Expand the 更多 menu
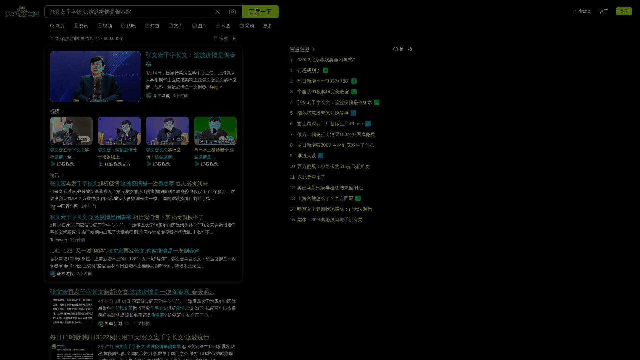640x360 pixels. click(x=267, y=26)
